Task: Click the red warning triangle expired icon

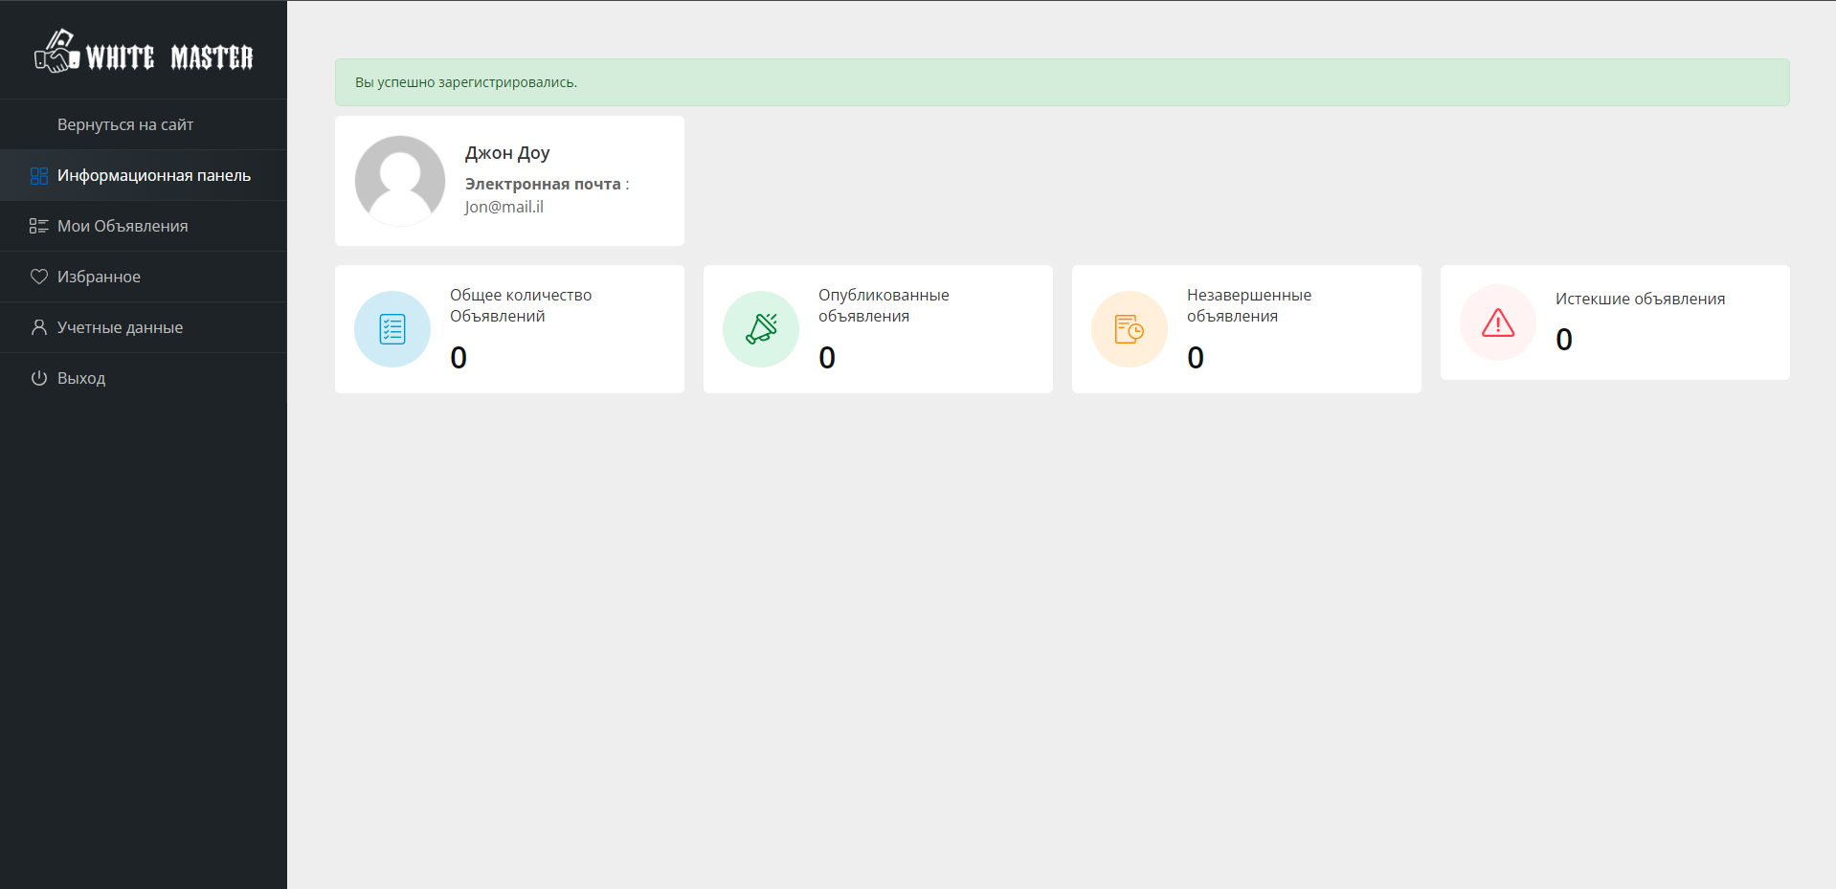Action: tap(1498, 323)
